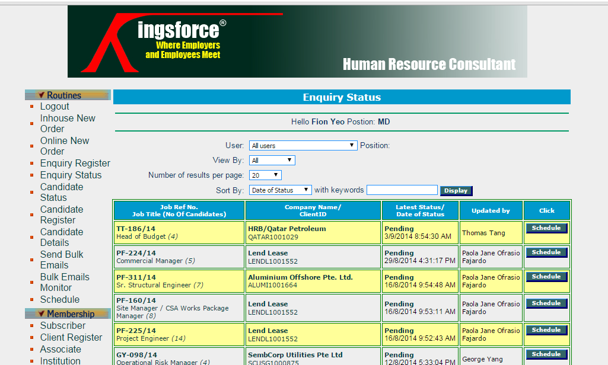
Task: Click the Updated by column header
Action: (491, 210)
